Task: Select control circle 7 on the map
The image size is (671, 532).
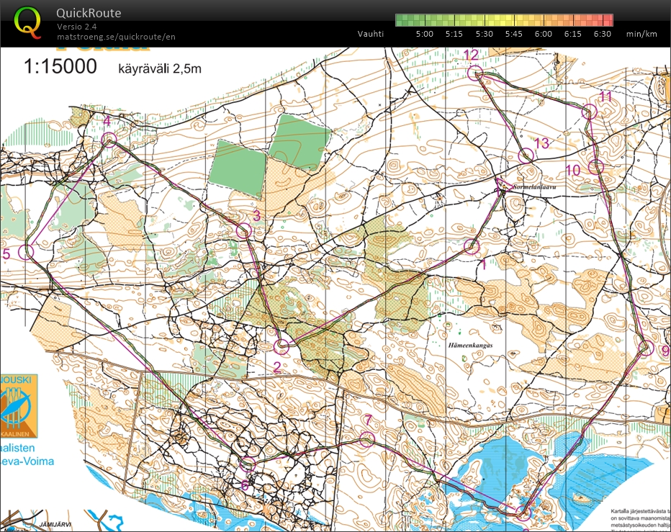Action: (368, 439)
